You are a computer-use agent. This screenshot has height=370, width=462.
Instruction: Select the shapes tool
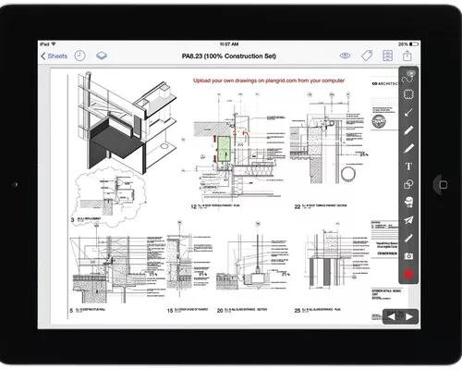[408, 184]
